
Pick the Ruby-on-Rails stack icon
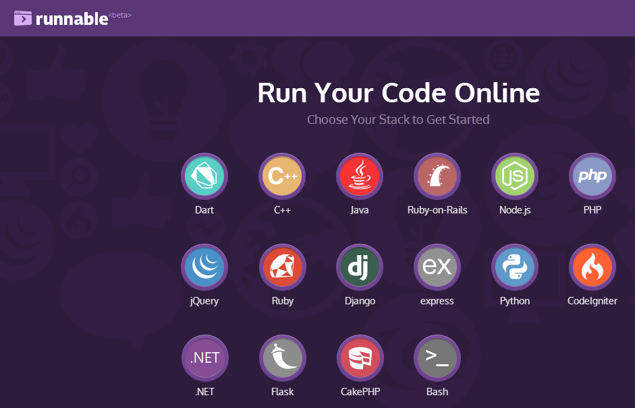[x=437, y=176]
